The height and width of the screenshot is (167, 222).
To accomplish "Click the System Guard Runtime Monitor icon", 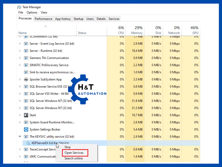I will (x=26, y=122).
